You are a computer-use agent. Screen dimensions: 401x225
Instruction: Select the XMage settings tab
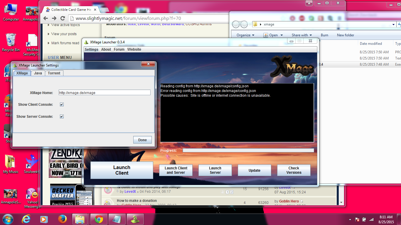[x=22, y=73]
